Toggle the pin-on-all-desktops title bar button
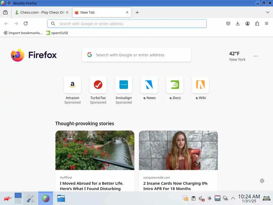This screenshot has width=273, height=205. pos(9,3)
